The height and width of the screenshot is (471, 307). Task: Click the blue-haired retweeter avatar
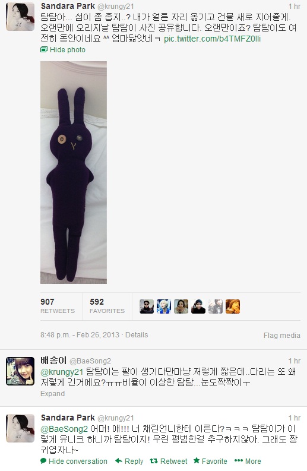[164, 306]
